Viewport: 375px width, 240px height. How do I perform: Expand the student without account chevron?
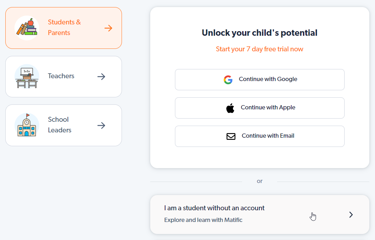pyautogui.click(x=351, y=215)
